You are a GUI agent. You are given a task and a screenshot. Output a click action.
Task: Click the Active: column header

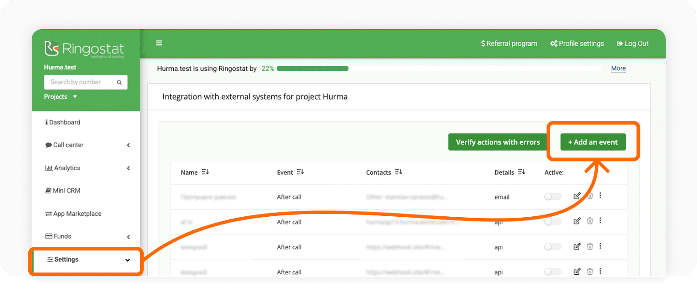coord(554,173)
